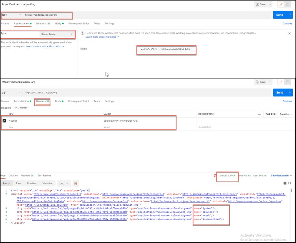
Task: Expand the upper GET method dropdown
Action: click(x=11, y=15)
